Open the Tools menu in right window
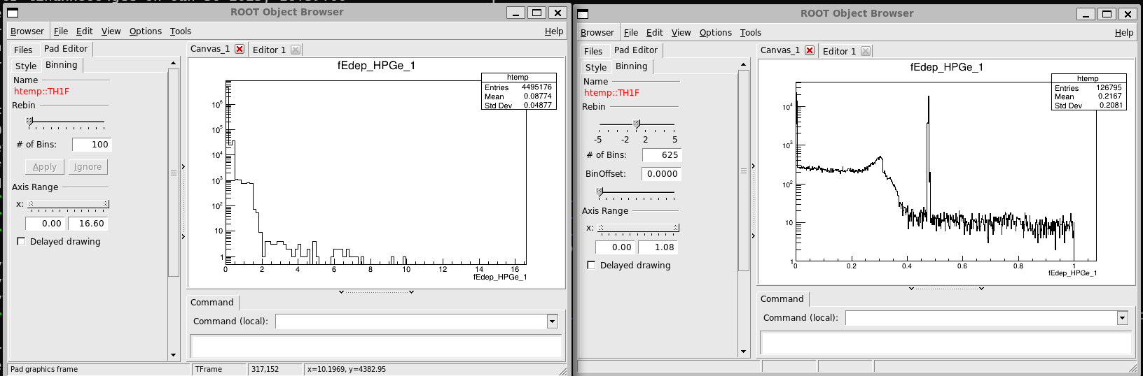This screenshot has width=1143, height=376. [750, 33]
